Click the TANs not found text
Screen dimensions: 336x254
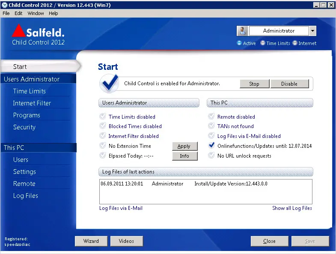coord(235,126)
